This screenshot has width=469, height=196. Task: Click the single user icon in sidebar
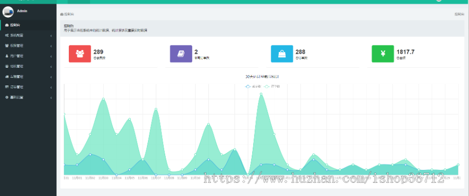[x=7, y=56]
